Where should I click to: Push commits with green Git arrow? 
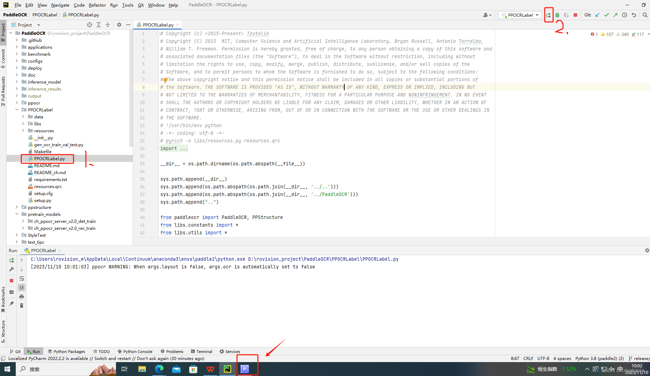click(615, 15)
